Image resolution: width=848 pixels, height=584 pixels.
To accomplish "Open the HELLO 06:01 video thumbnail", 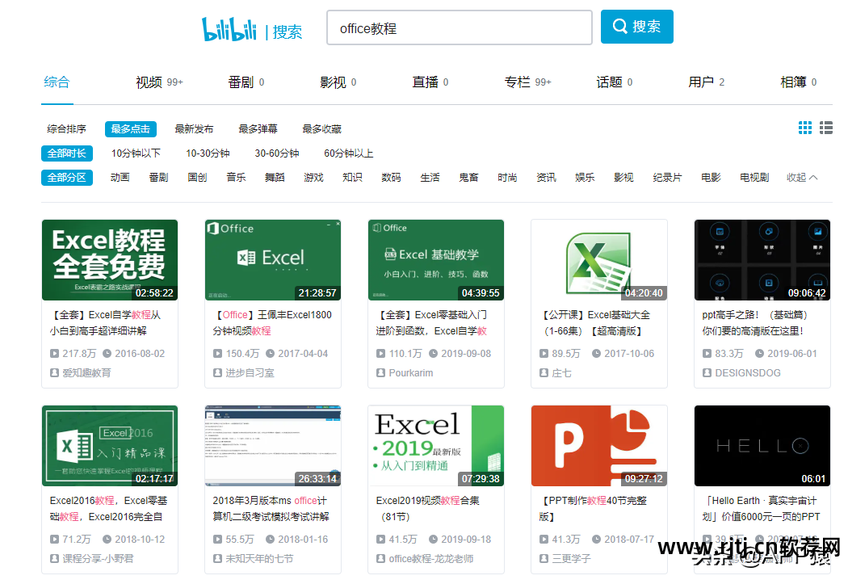I will [762, 446].
